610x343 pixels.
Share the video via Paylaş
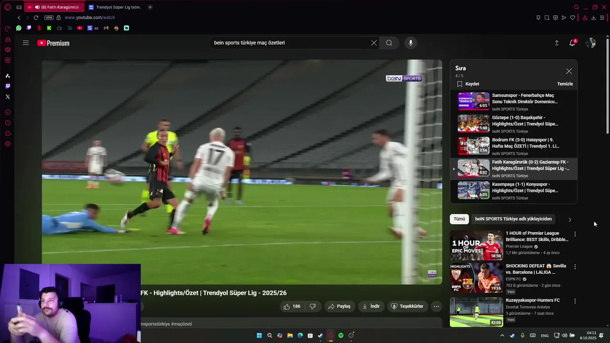point(339,306)
